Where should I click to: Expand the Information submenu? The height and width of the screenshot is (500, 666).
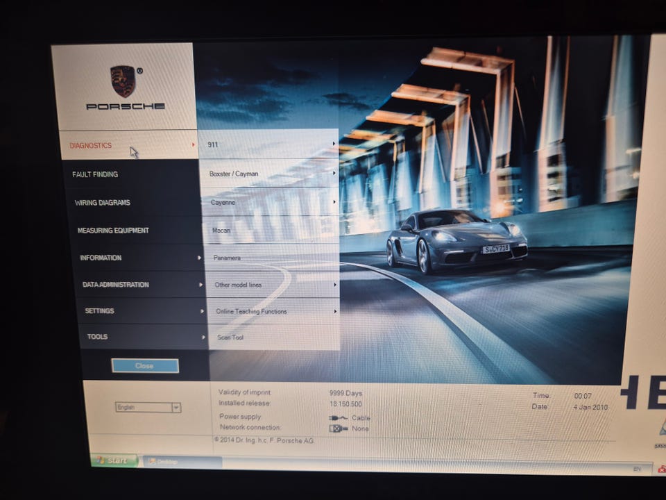(x=139, y=258)
